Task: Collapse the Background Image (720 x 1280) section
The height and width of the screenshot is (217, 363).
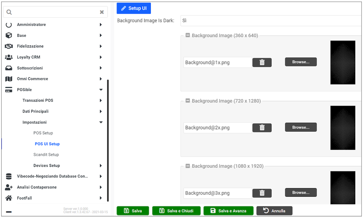Action: pos(188,101)
